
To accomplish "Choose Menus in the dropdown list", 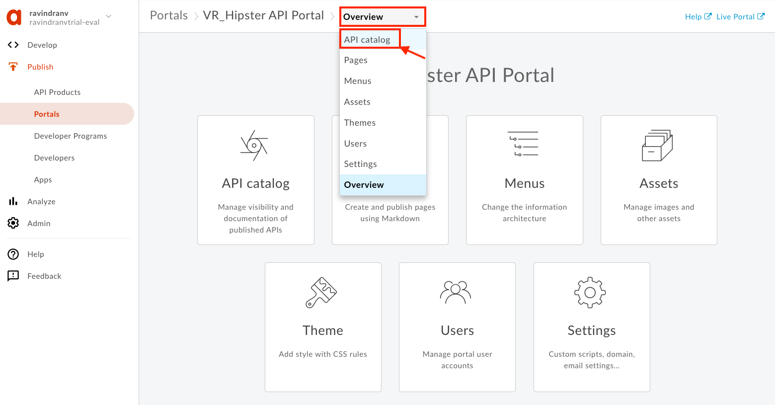I will point(383,81).
